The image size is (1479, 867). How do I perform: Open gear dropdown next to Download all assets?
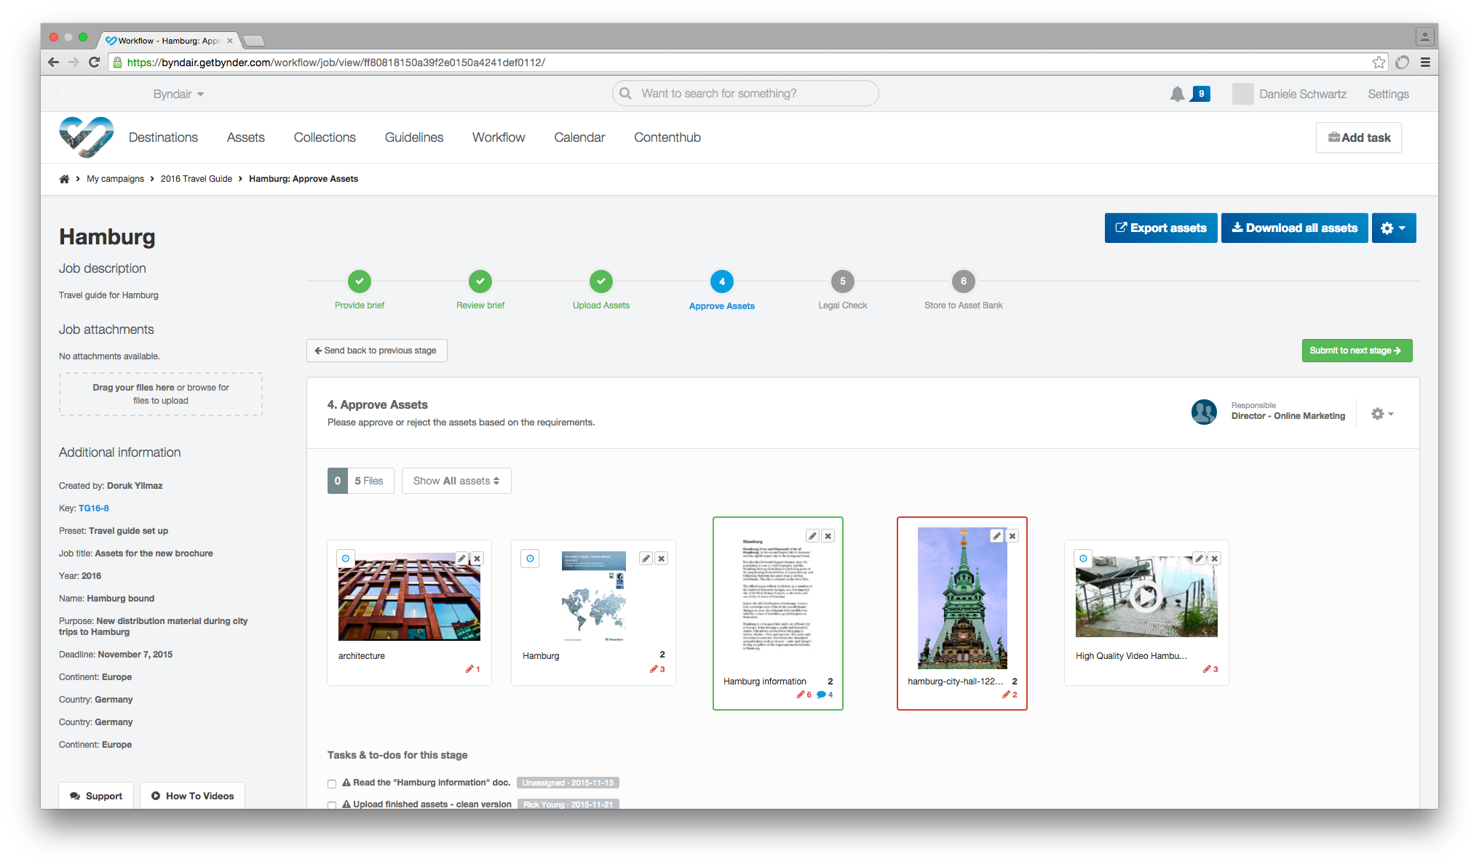[x=1393, y=228]
